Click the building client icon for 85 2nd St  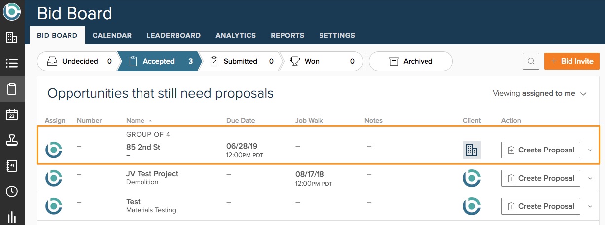[x=471, y=150]
